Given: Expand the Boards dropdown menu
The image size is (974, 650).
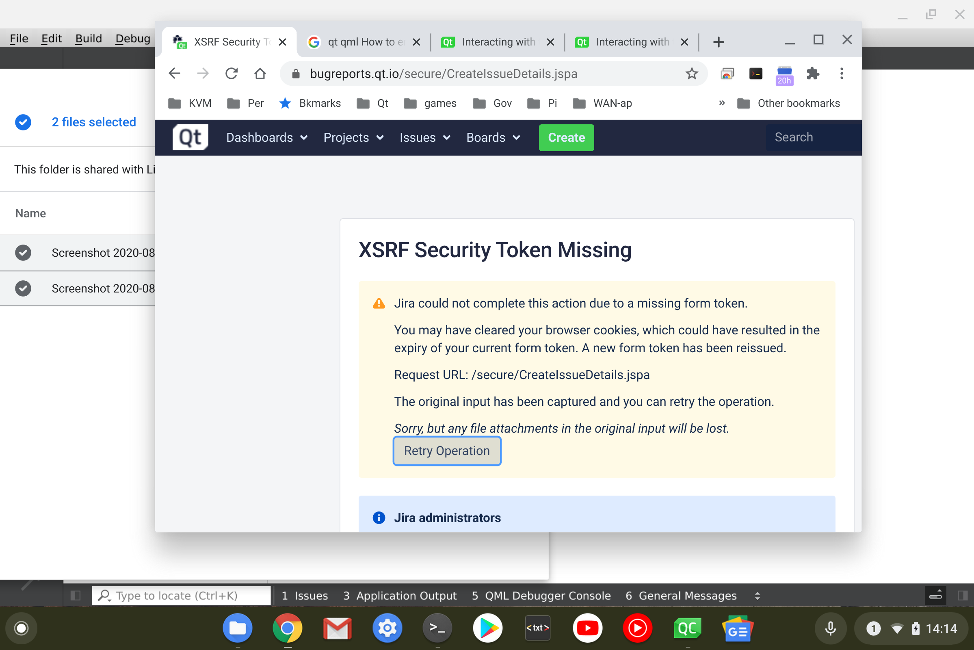Looking at the screenshot, I should 493,137.
